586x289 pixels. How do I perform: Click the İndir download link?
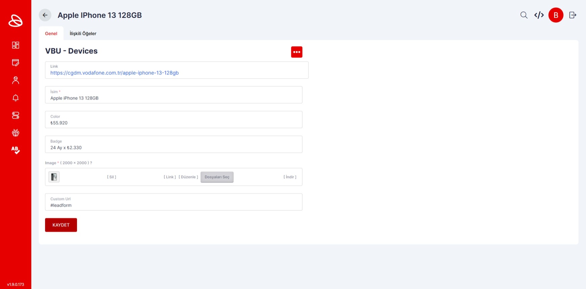click(x=290, y=177)
